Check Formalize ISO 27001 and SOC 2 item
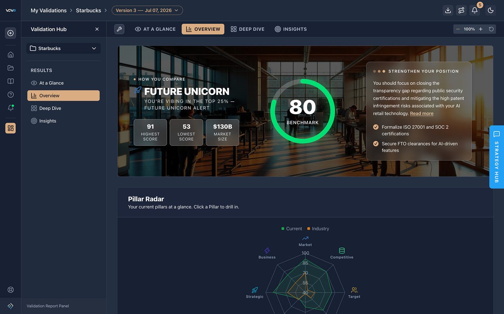 click(375, 127)
